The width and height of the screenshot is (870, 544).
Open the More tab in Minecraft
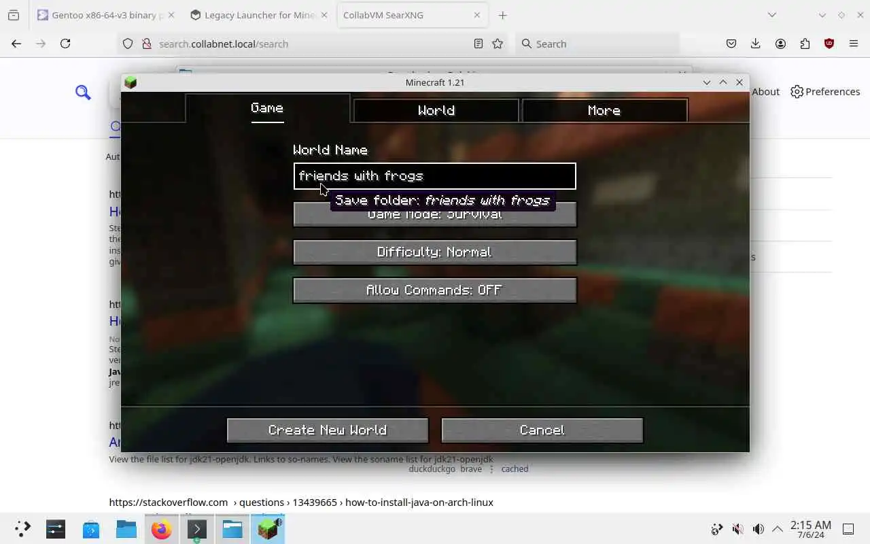click(604, 110)
